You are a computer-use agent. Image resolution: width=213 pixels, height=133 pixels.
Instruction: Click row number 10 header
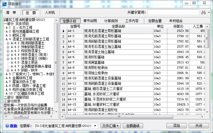point(63,78)
